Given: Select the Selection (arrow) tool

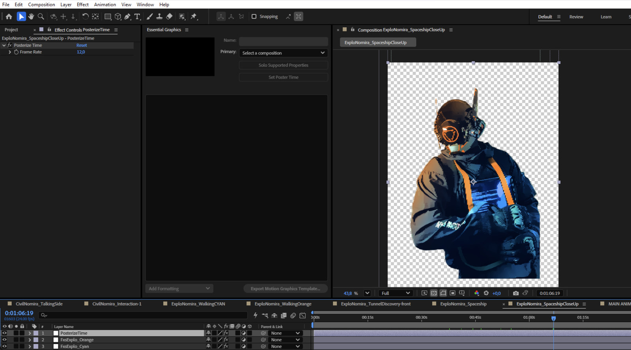Looking at the screenshot, I should tap(21, 17).
